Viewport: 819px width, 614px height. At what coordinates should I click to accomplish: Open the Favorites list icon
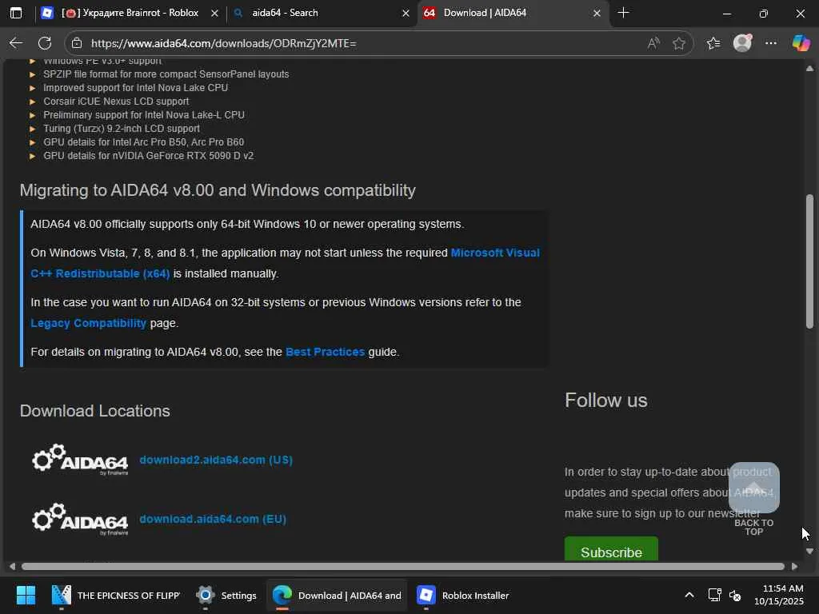coord(713,43)
